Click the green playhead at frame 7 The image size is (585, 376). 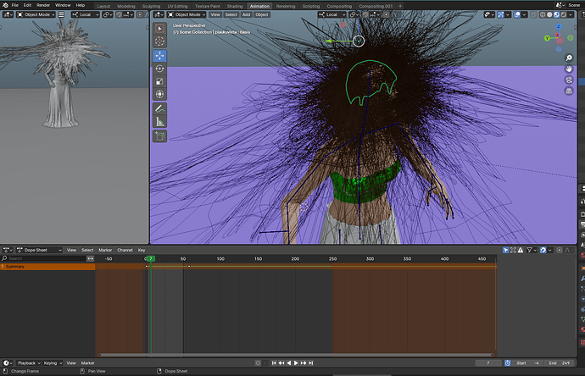(150, 258)
